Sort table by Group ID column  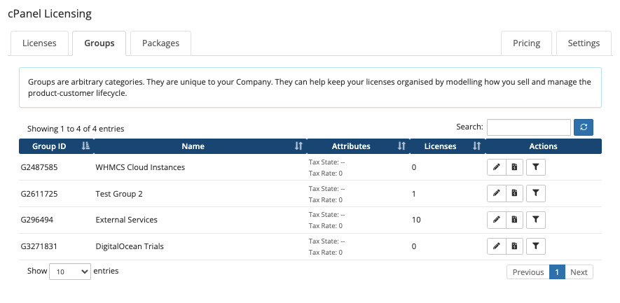56,146
